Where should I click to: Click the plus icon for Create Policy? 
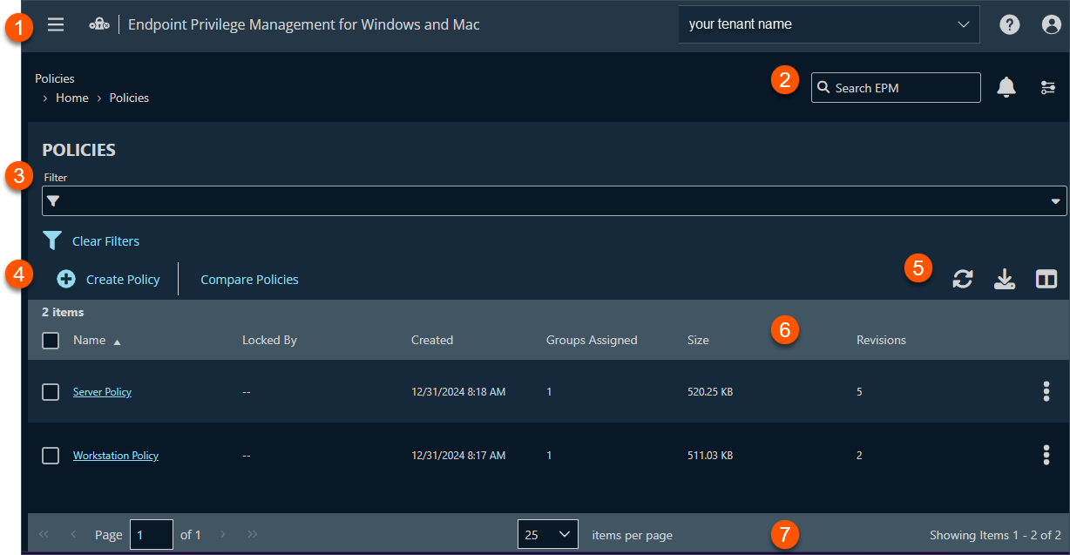click(x=66, y=279)
